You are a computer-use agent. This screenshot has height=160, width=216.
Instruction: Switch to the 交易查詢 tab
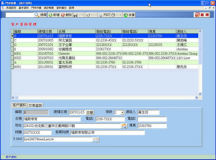35,105
